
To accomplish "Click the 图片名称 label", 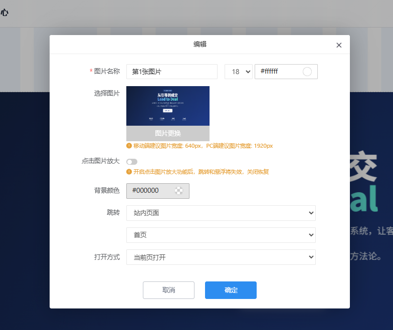I will (x=107, y=71).
